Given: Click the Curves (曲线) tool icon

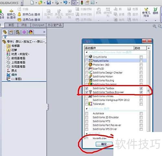Looking at the screenshot, I should 156,11.
